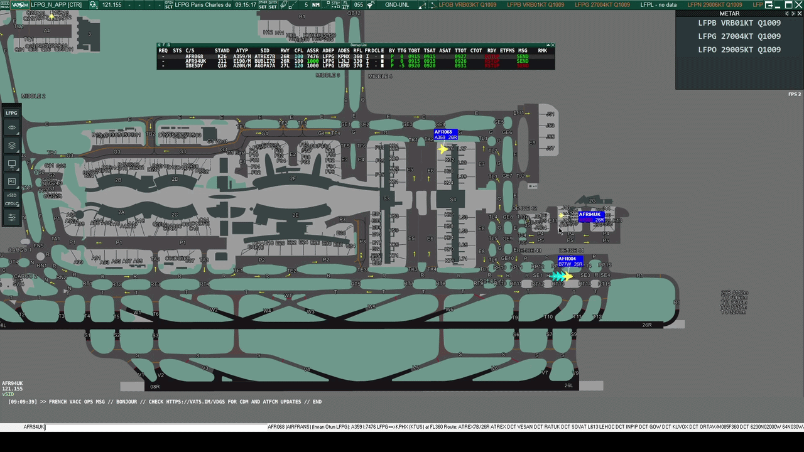Toggle the E column box in AFR068 row
Image resolution: width=804 pixels, height=452 pixels.
(382, 56)
